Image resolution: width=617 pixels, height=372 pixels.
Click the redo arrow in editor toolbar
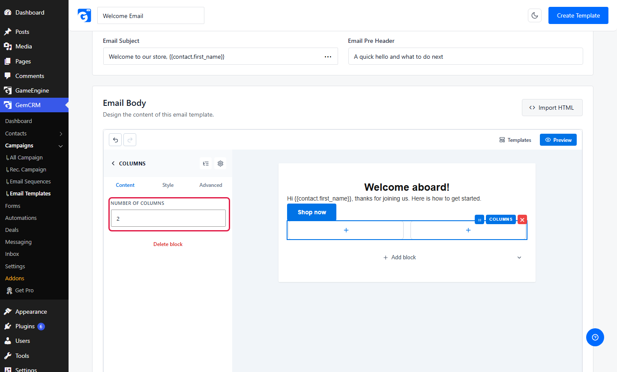click(x=130, y=140)
